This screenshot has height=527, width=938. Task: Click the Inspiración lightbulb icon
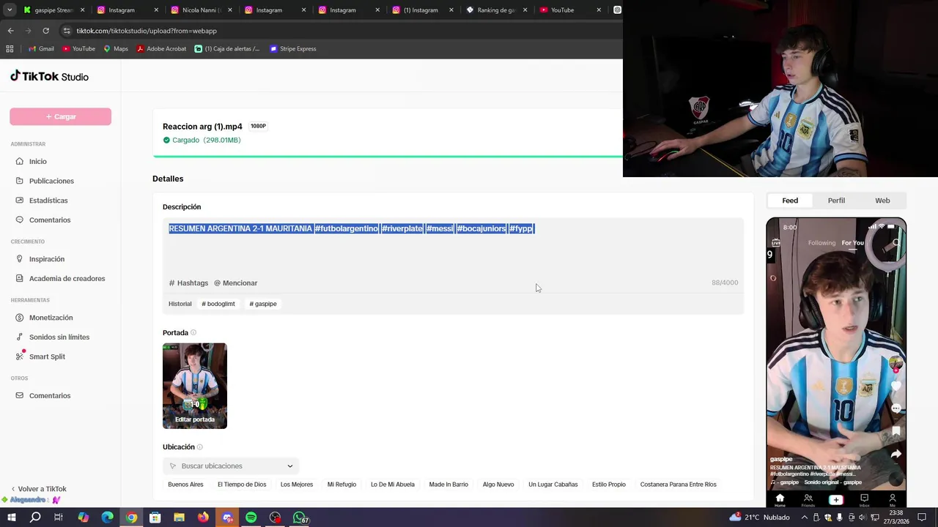20,259
